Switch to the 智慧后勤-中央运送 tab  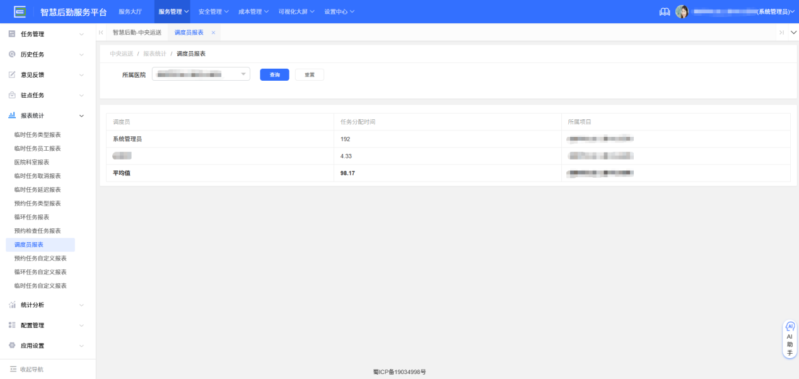(137, 33)
